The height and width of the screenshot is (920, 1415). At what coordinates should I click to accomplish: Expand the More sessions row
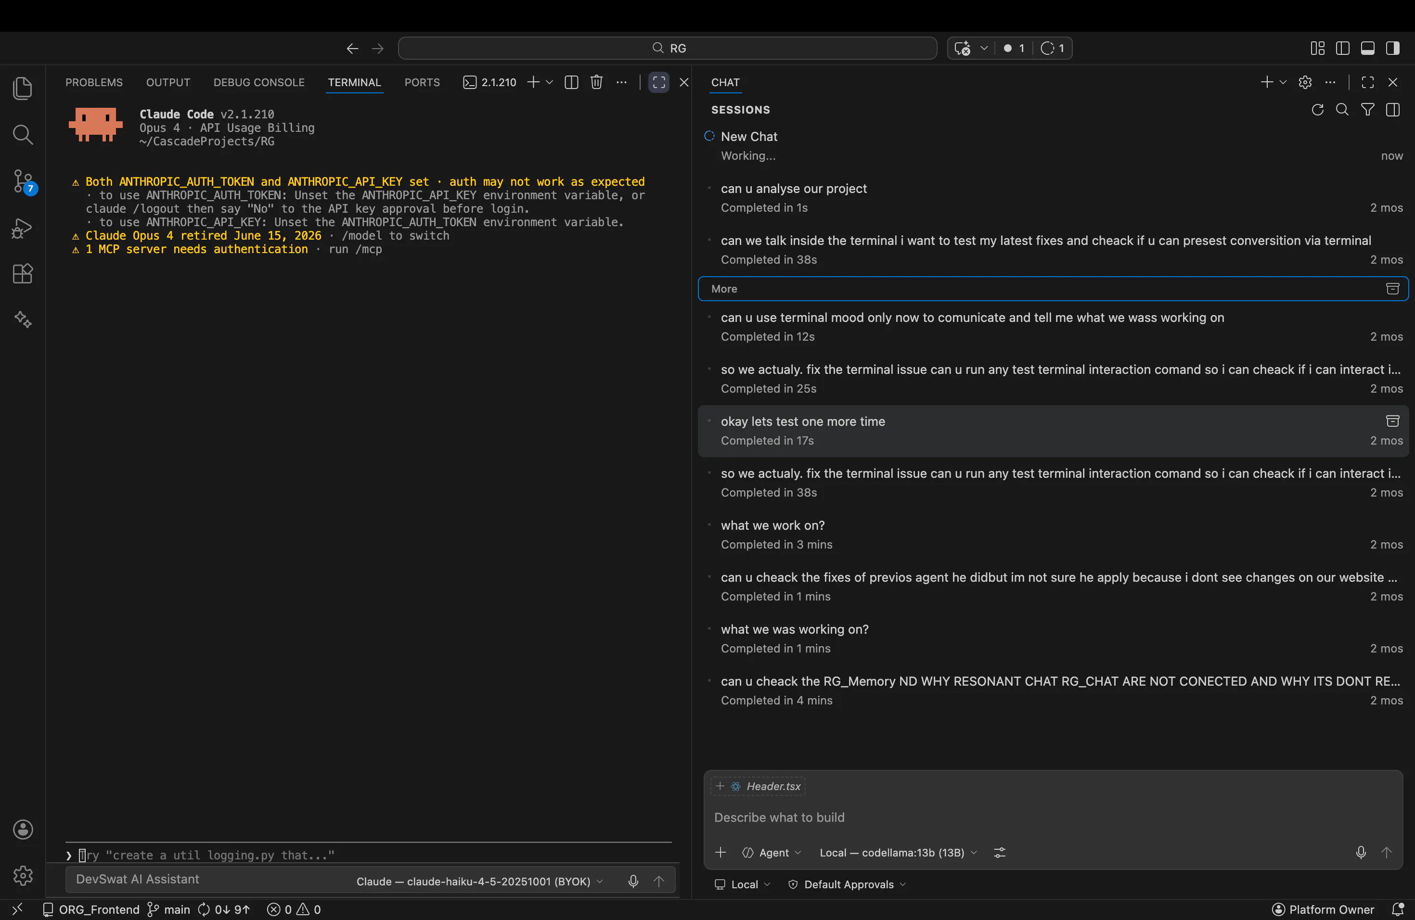pyautogui.click(x=1053, y=288)
